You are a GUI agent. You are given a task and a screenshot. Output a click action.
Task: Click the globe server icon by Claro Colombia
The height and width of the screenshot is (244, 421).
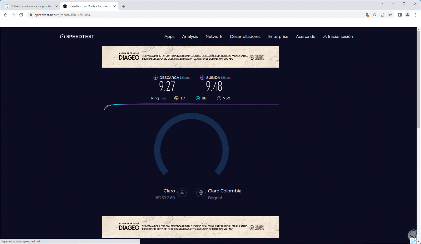pyautogui.click(x=201, y=193)
